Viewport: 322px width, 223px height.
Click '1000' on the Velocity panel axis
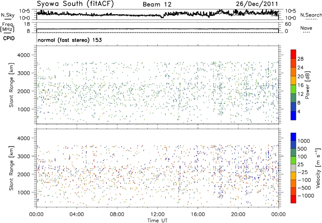23,192
